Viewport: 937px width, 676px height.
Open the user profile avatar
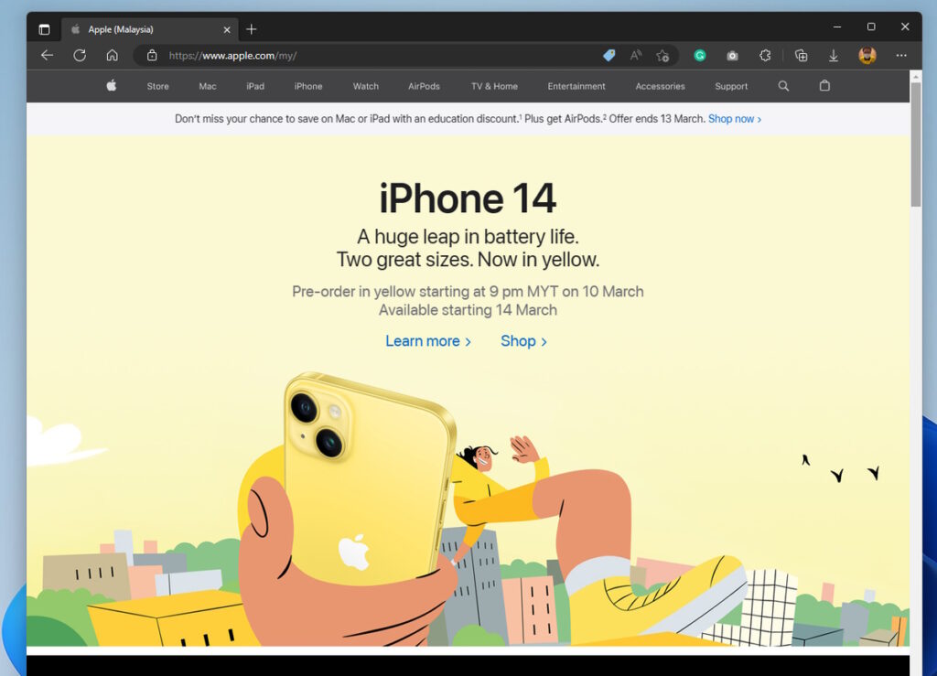tap(867, 56)
